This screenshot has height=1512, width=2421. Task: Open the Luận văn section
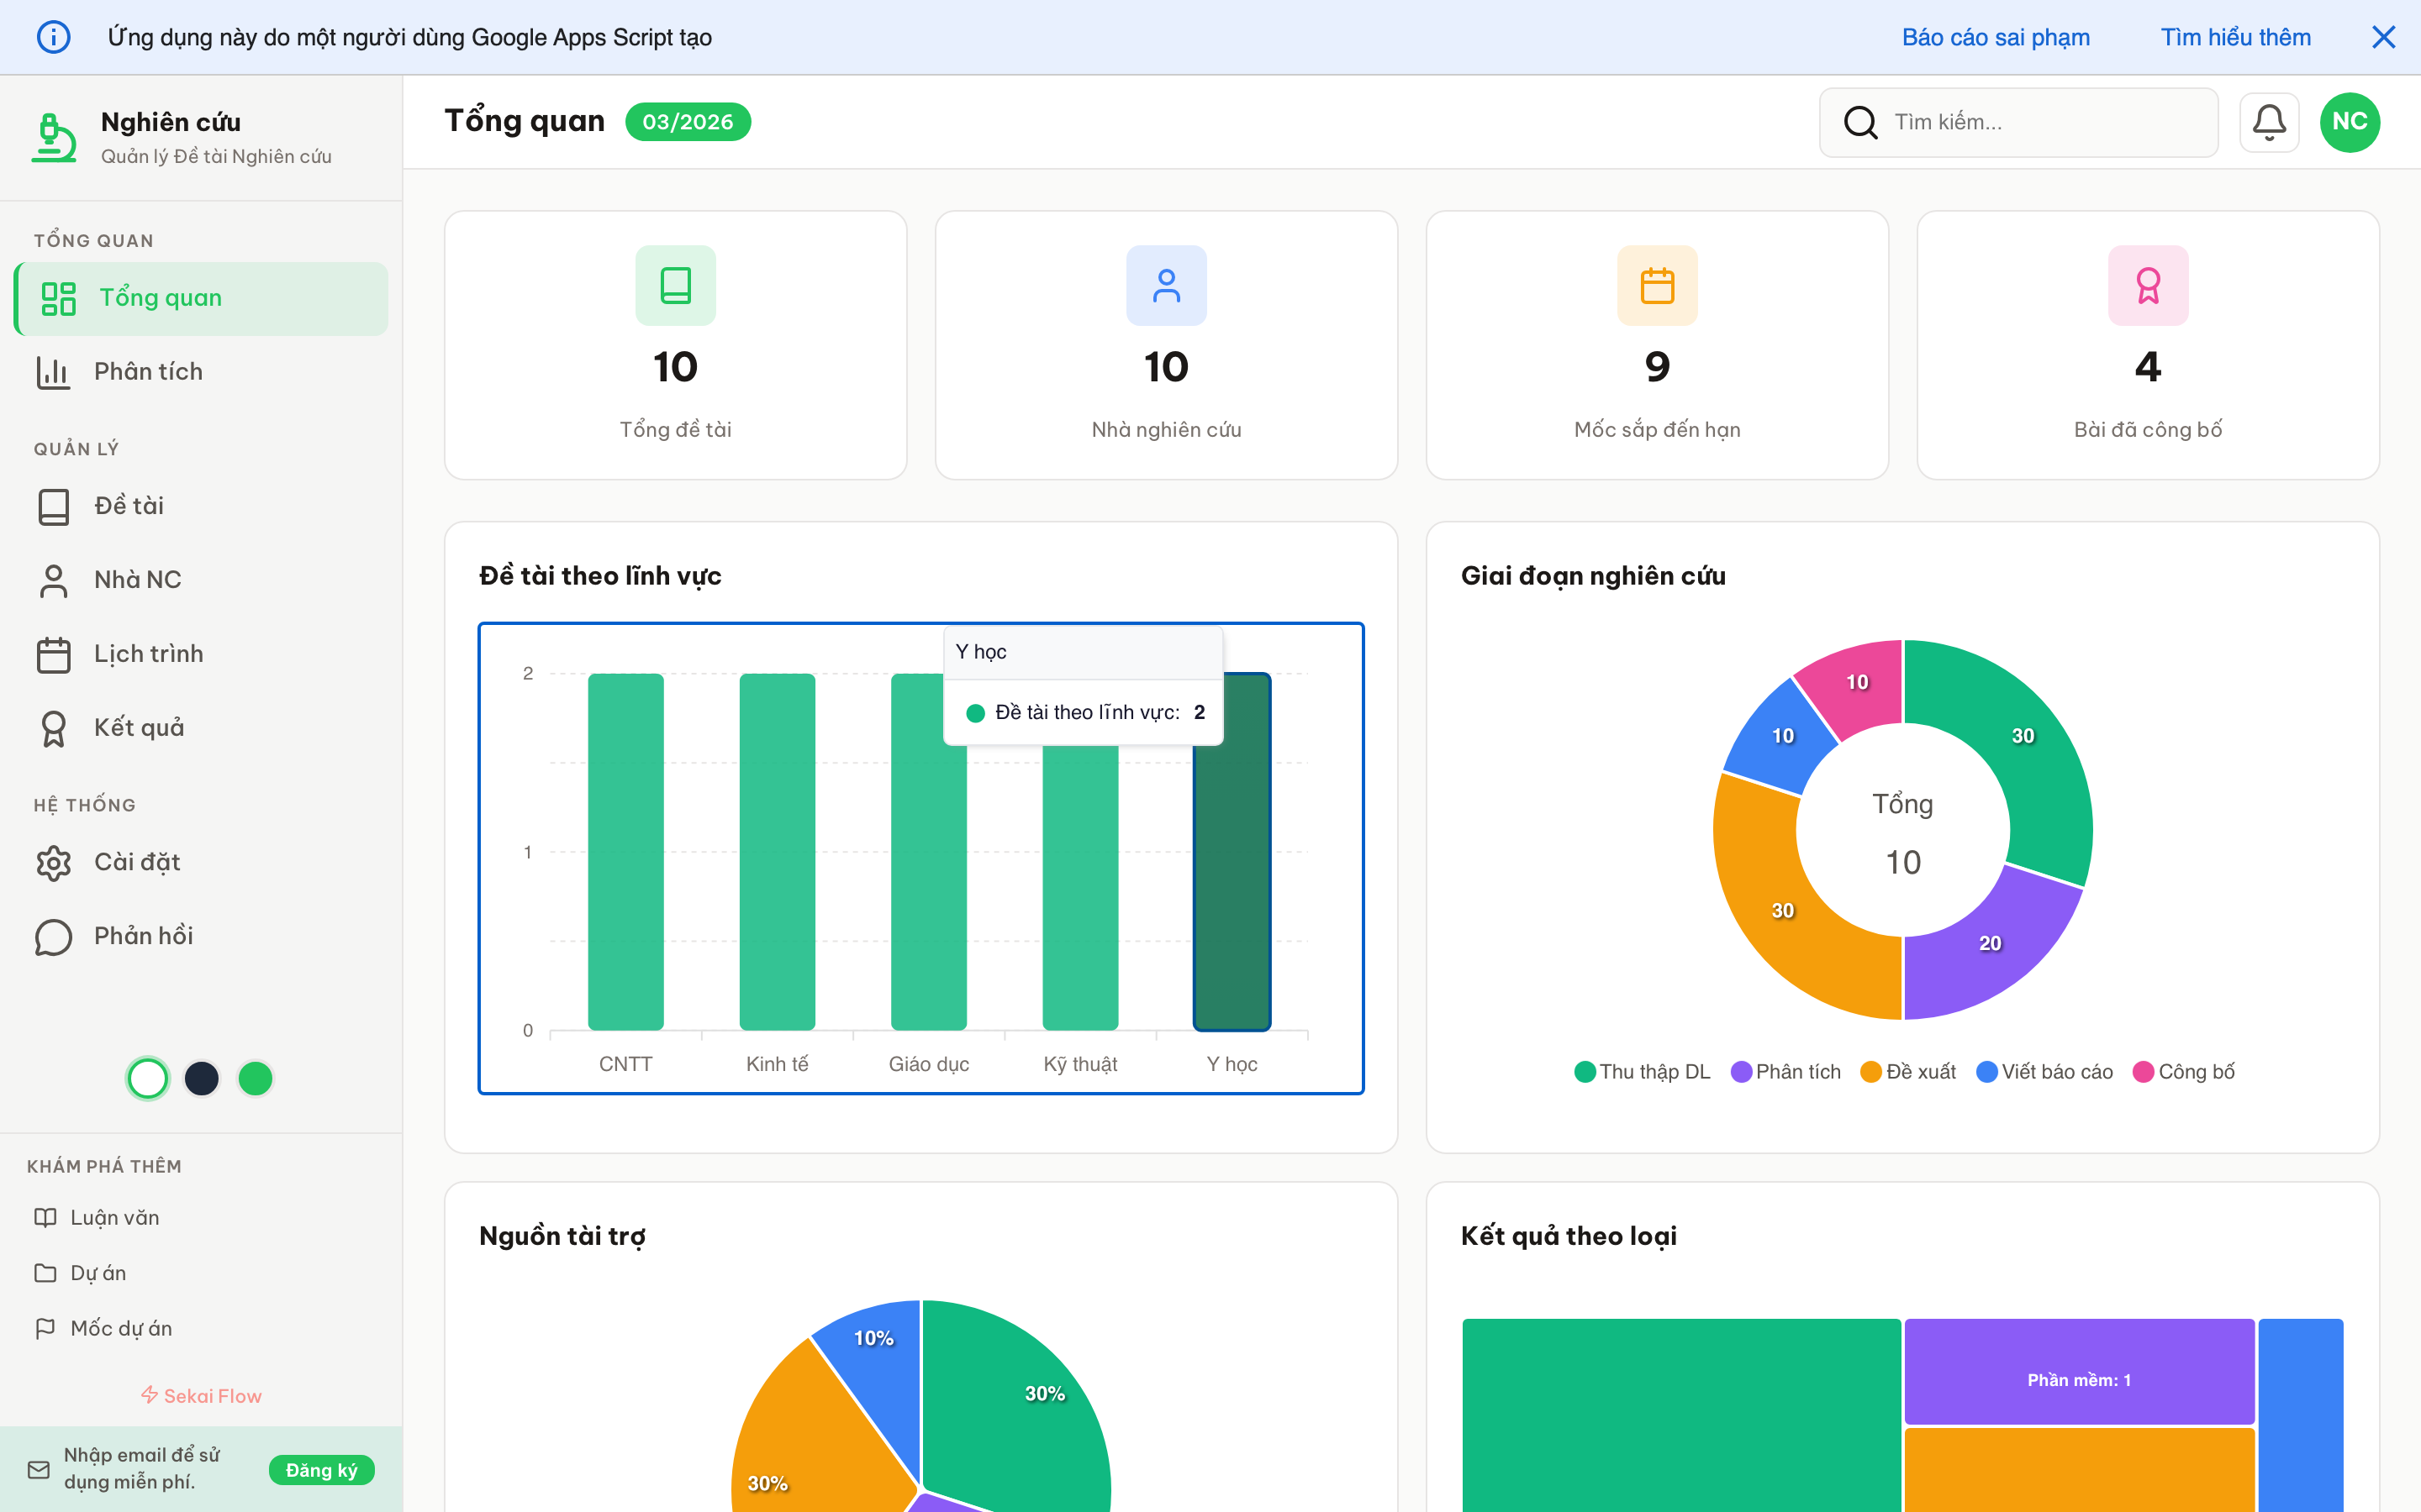(114, 1217)
